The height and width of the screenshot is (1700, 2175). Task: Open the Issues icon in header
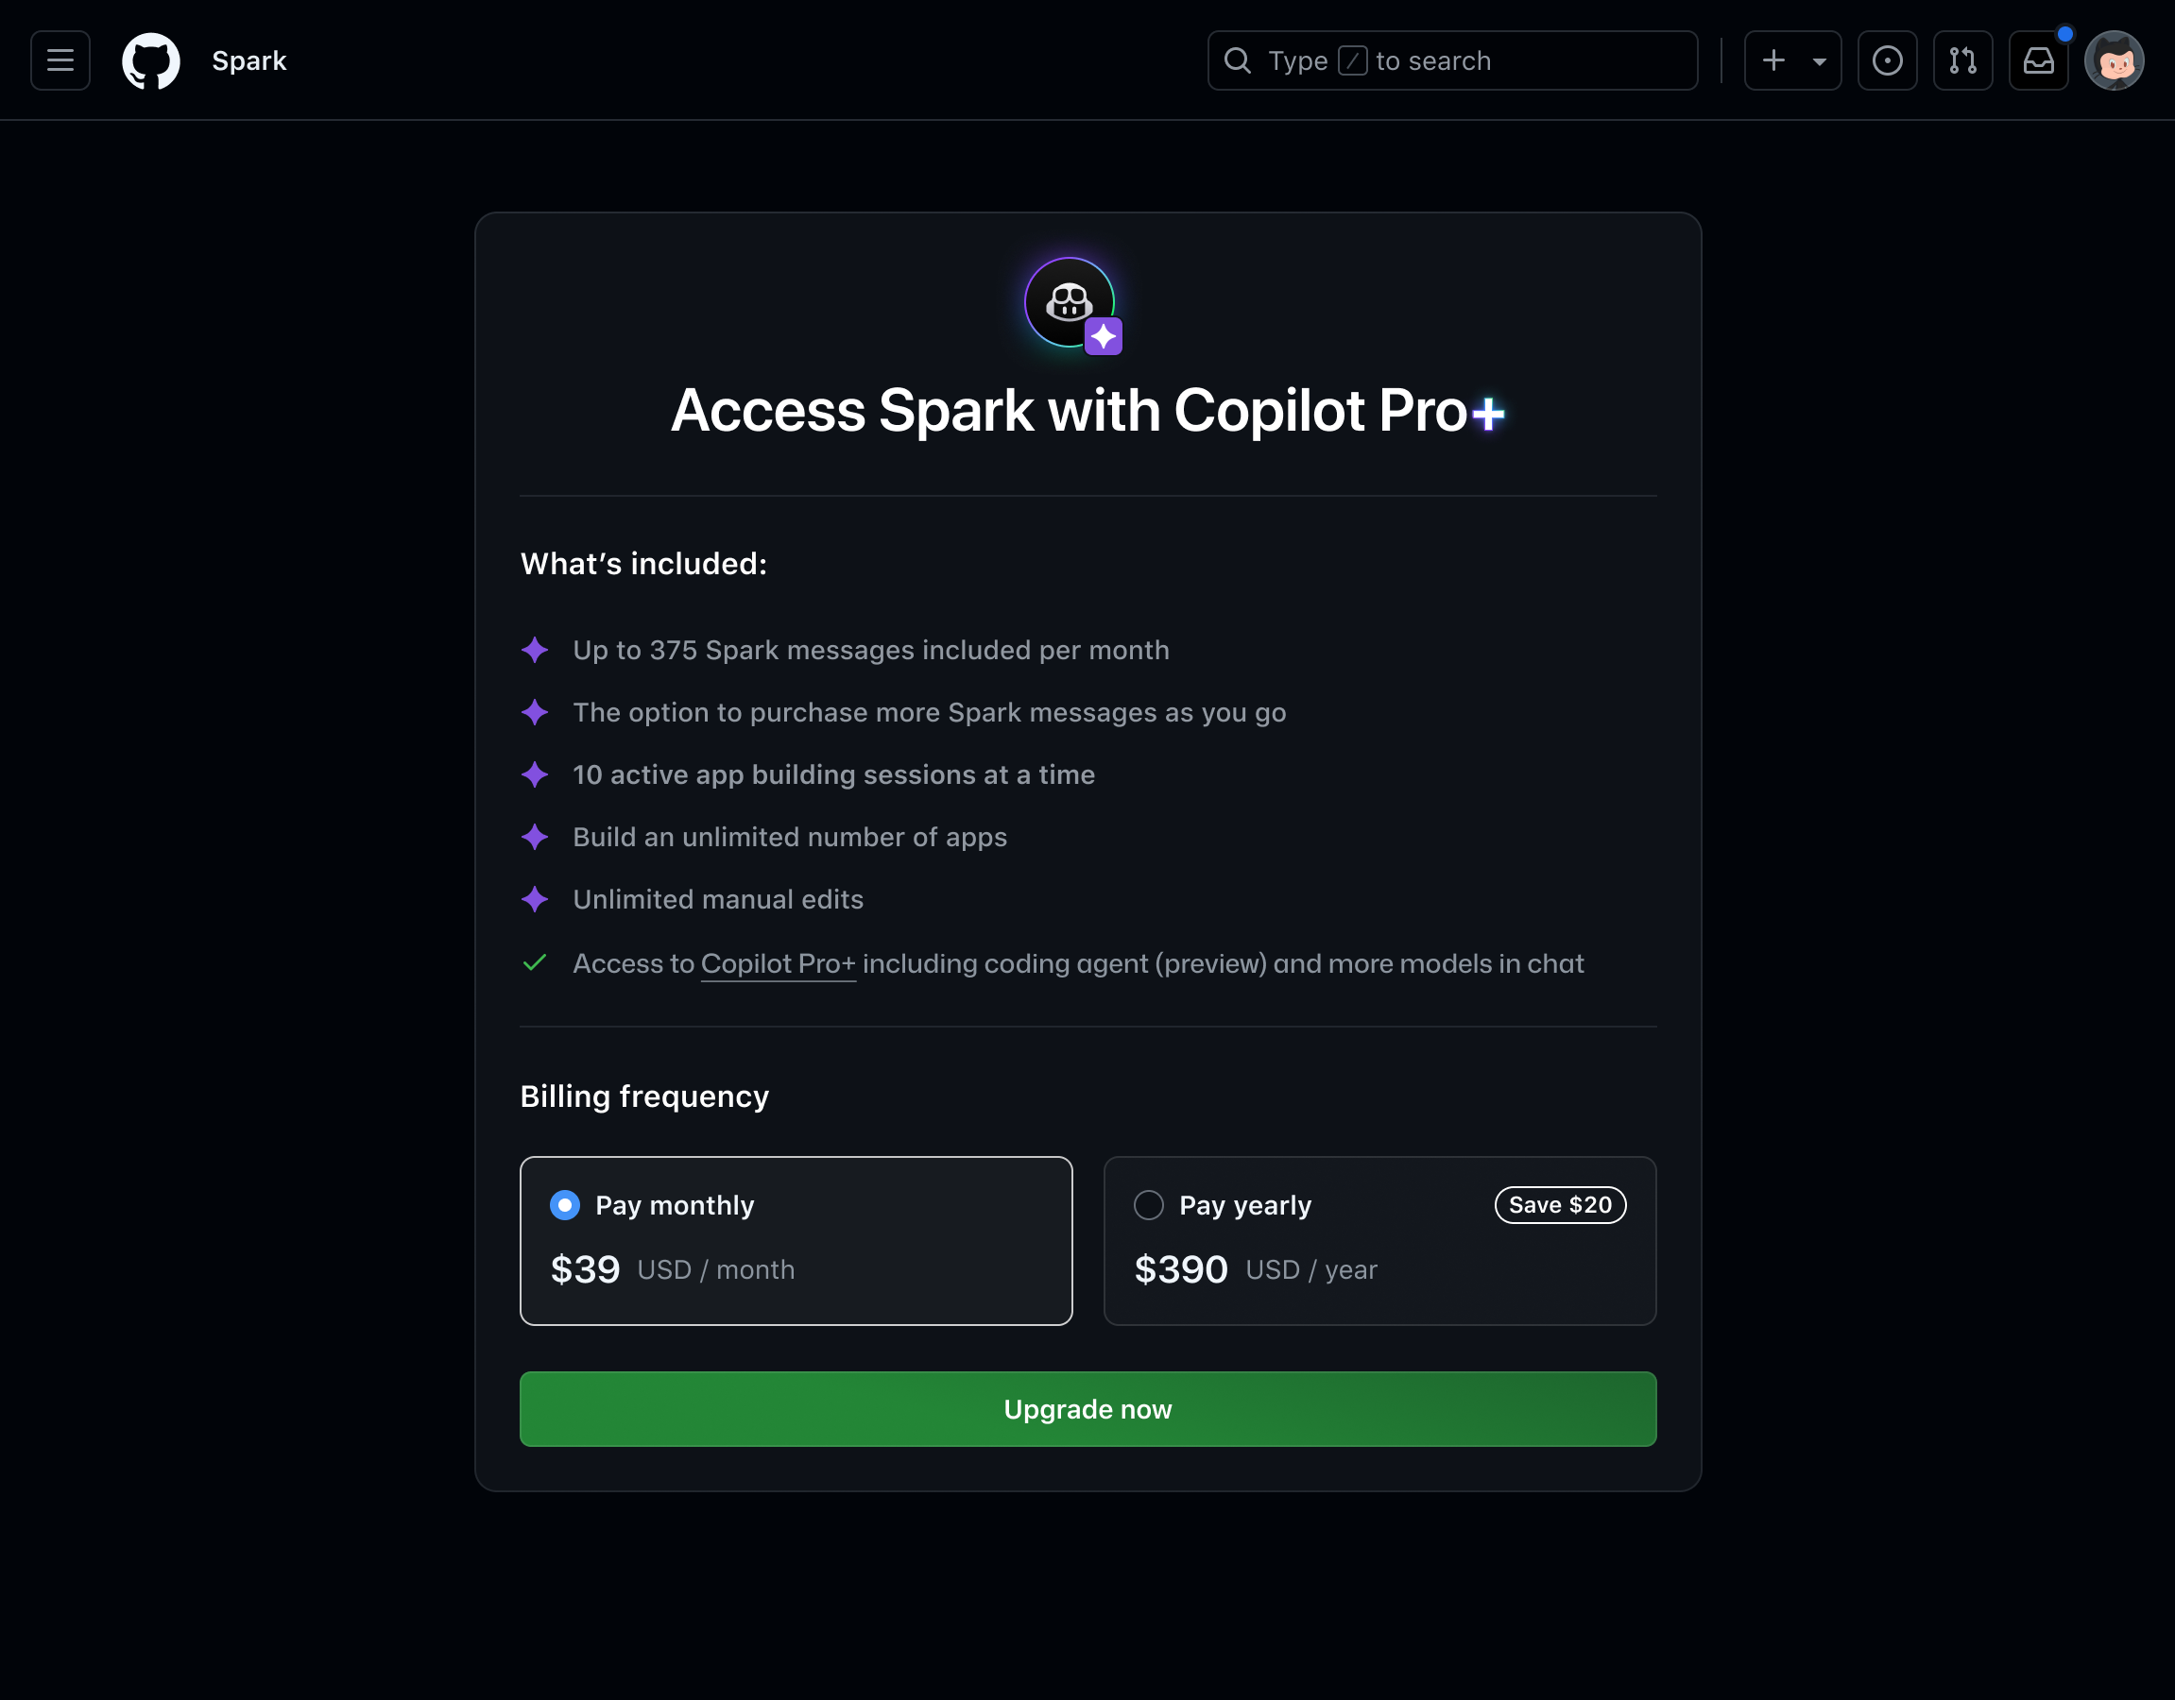[x=1886, y=60]
